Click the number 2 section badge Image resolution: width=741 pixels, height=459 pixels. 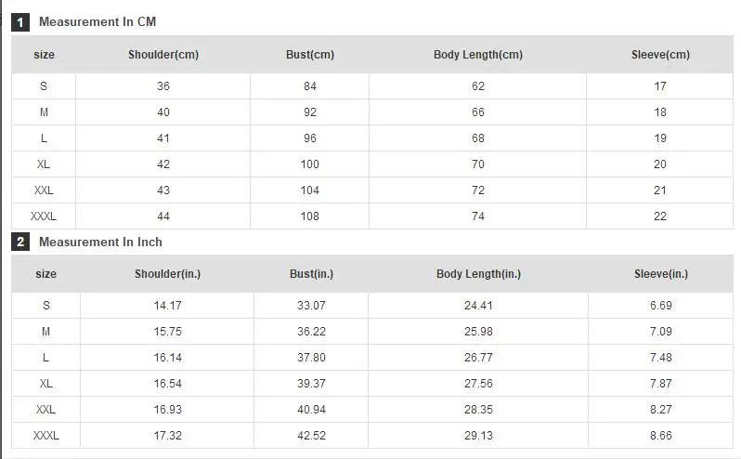coord(20,242)
